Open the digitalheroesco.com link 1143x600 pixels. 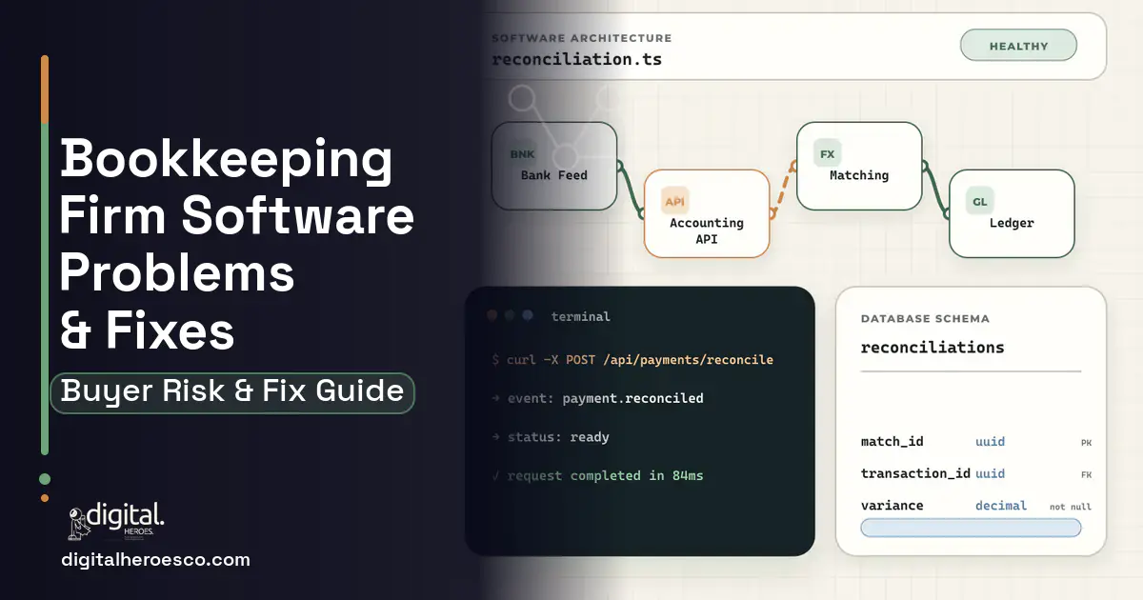(x=154, y=560)
